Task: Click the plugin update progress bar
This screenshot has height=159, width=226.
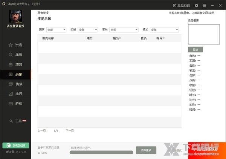Action: click(x=101, y=152)
